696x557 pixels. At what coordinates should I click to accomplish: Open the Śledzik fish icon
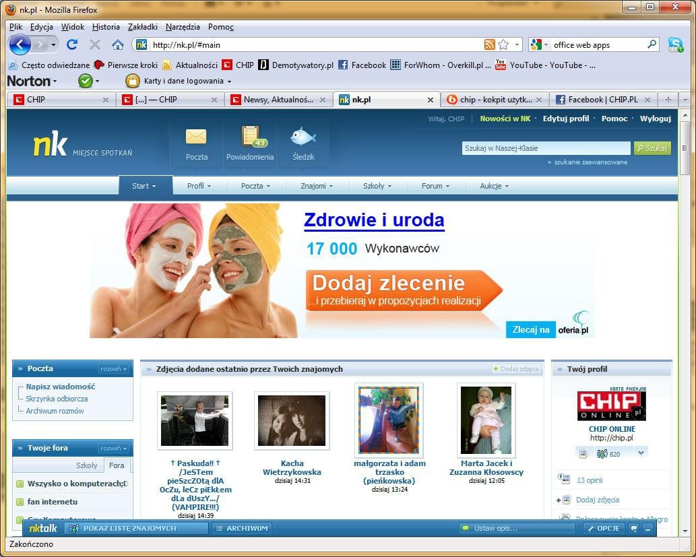(x=303, y=137)
